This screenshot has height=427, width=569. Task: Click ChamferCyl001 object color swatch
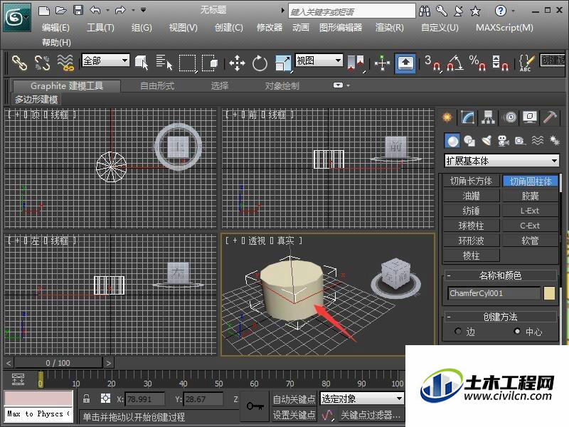tap(549, 293)
